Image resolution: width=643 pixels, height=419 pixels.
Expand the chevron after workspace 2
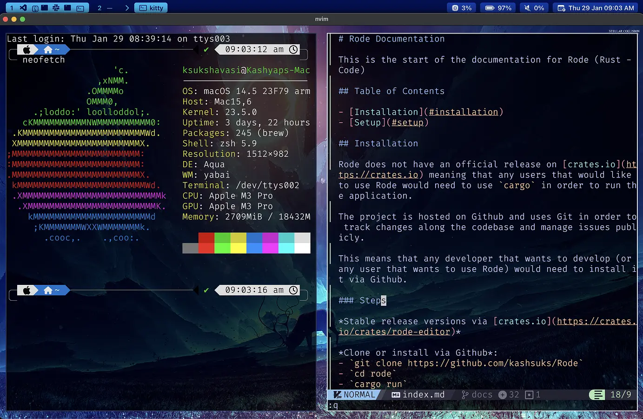(x=126, y=7)
